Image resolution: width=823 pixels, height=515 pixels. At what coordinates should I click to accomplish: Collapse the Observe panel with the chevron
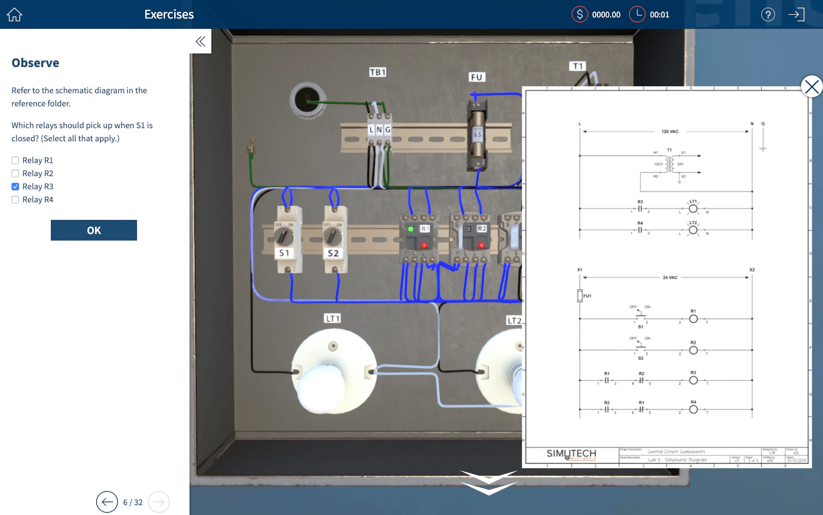tap(200, 41)
